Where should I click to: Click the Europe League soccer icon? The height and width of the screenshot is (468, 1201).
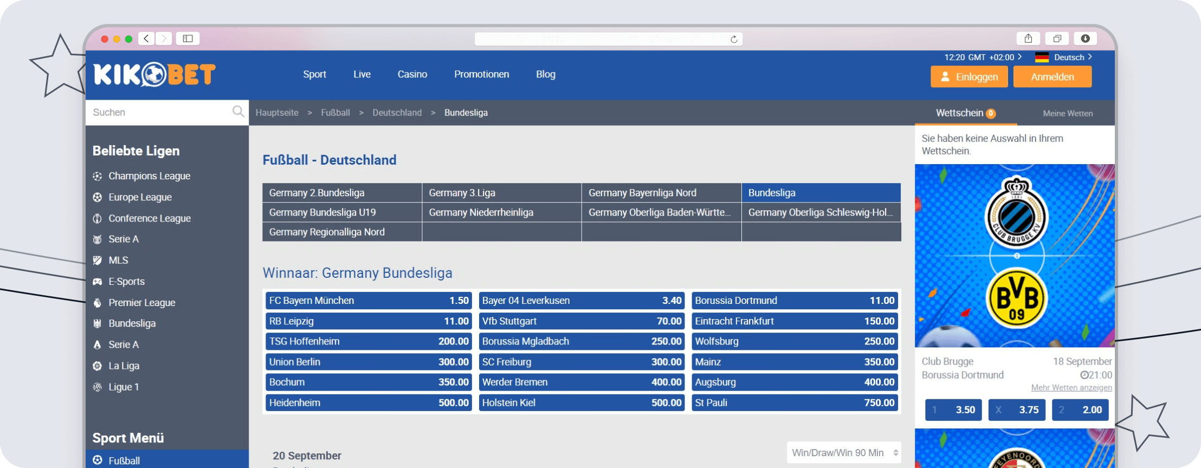(x=98, y=197)
